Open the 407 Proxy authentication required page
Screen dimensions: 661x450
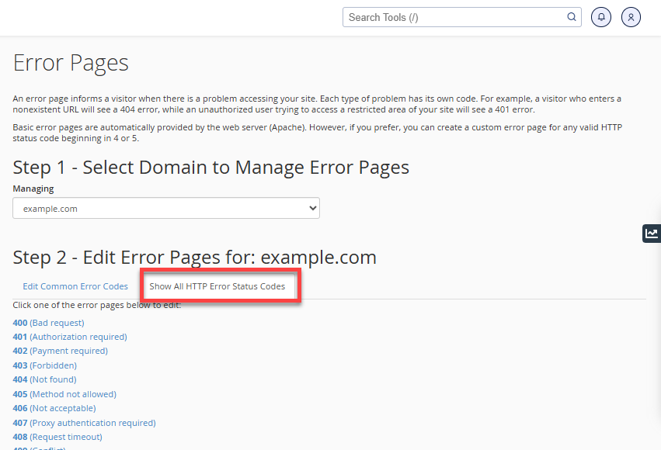84,423
